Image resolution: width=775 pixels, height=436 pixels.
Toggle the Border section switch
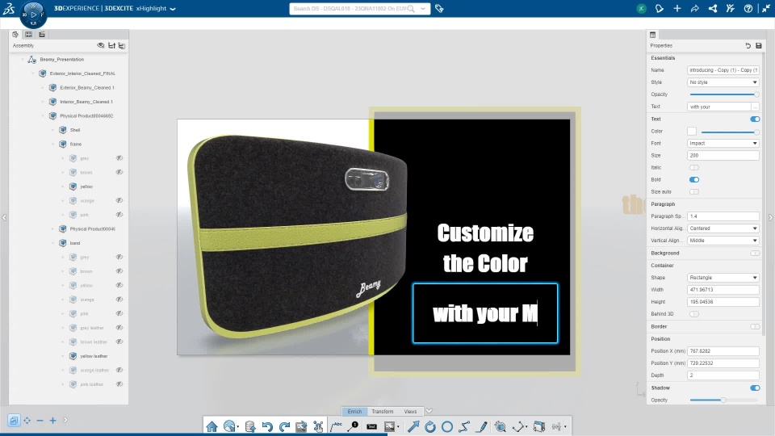[755, 327]
